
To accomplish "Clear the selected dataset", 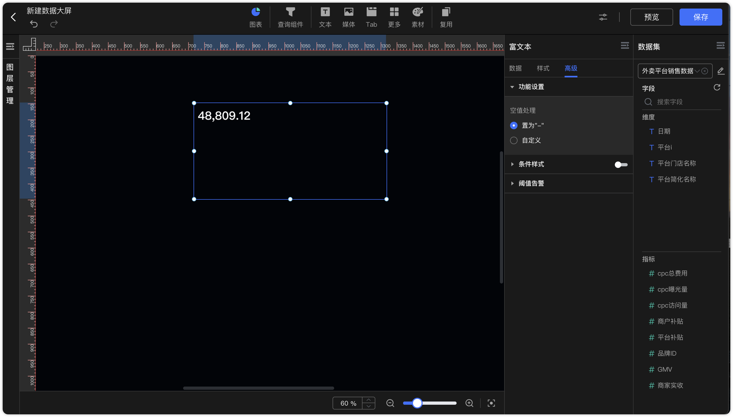I will click(x=705, y=71).
